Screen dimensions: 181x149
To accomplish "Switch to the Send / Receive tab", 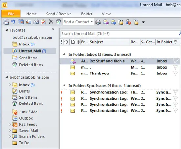I will [59, 14].
